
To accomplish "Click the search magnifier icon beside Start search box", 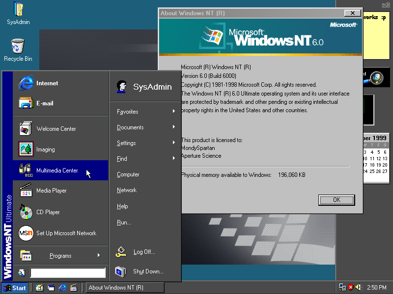I will (22, 273).
